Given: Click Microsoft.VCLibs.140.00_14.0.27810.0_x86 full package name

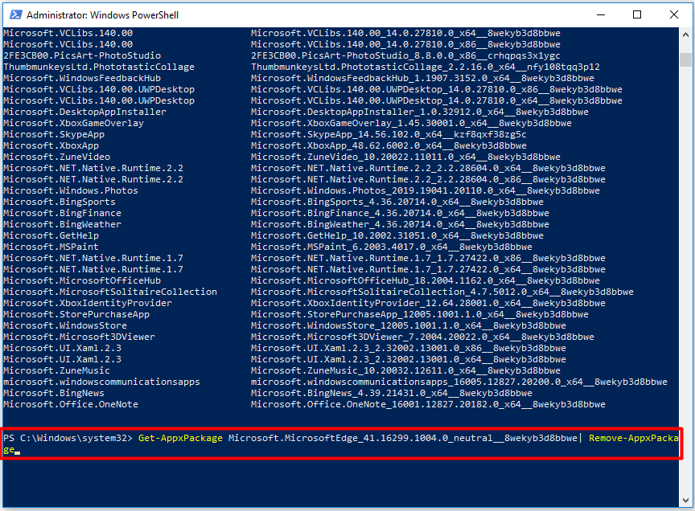Looking at the screenshot, I should (x=405, y=44).
